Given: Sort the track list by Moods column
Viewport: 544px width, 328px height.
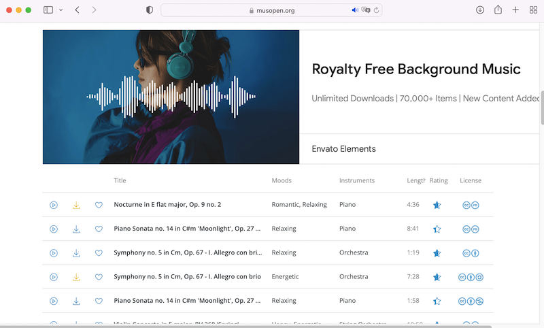Looking at the screenshot, I should pyautogui.click(x=282, y=180).
